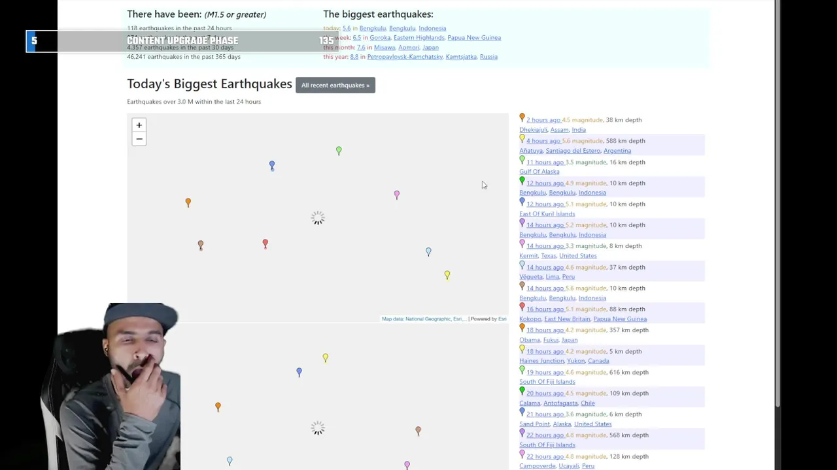Image resolution: width=837 pixels, height=470 pixels.
Task: Select the light green marker on upper map
Action: [x=339, y=151]
